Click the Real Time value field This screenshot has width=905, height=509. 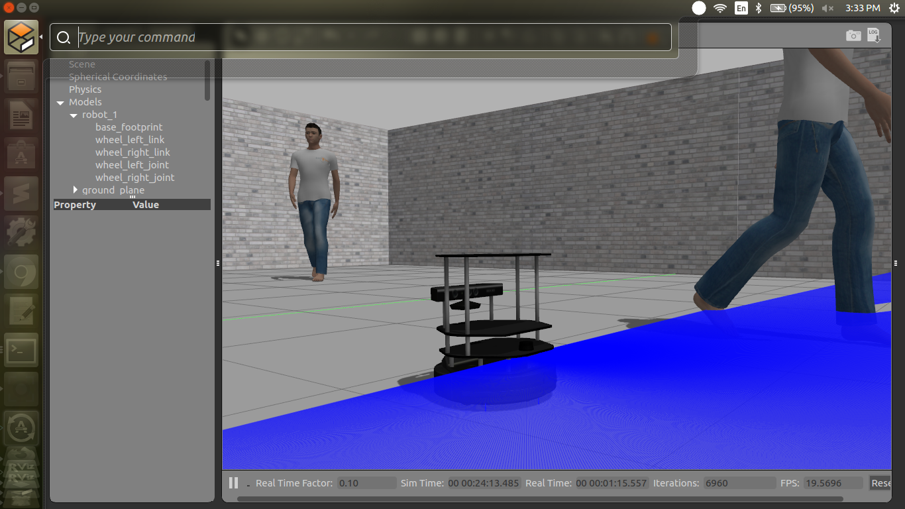[x=612, y=483]
